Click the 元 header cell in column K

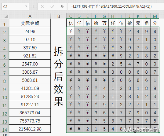click(x=138, y=23)
